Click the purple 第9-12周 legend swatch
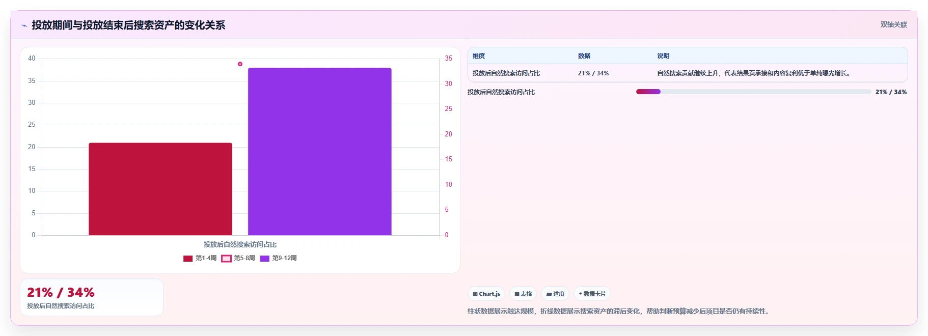The image size is (928, 336). tap(265, 259)
